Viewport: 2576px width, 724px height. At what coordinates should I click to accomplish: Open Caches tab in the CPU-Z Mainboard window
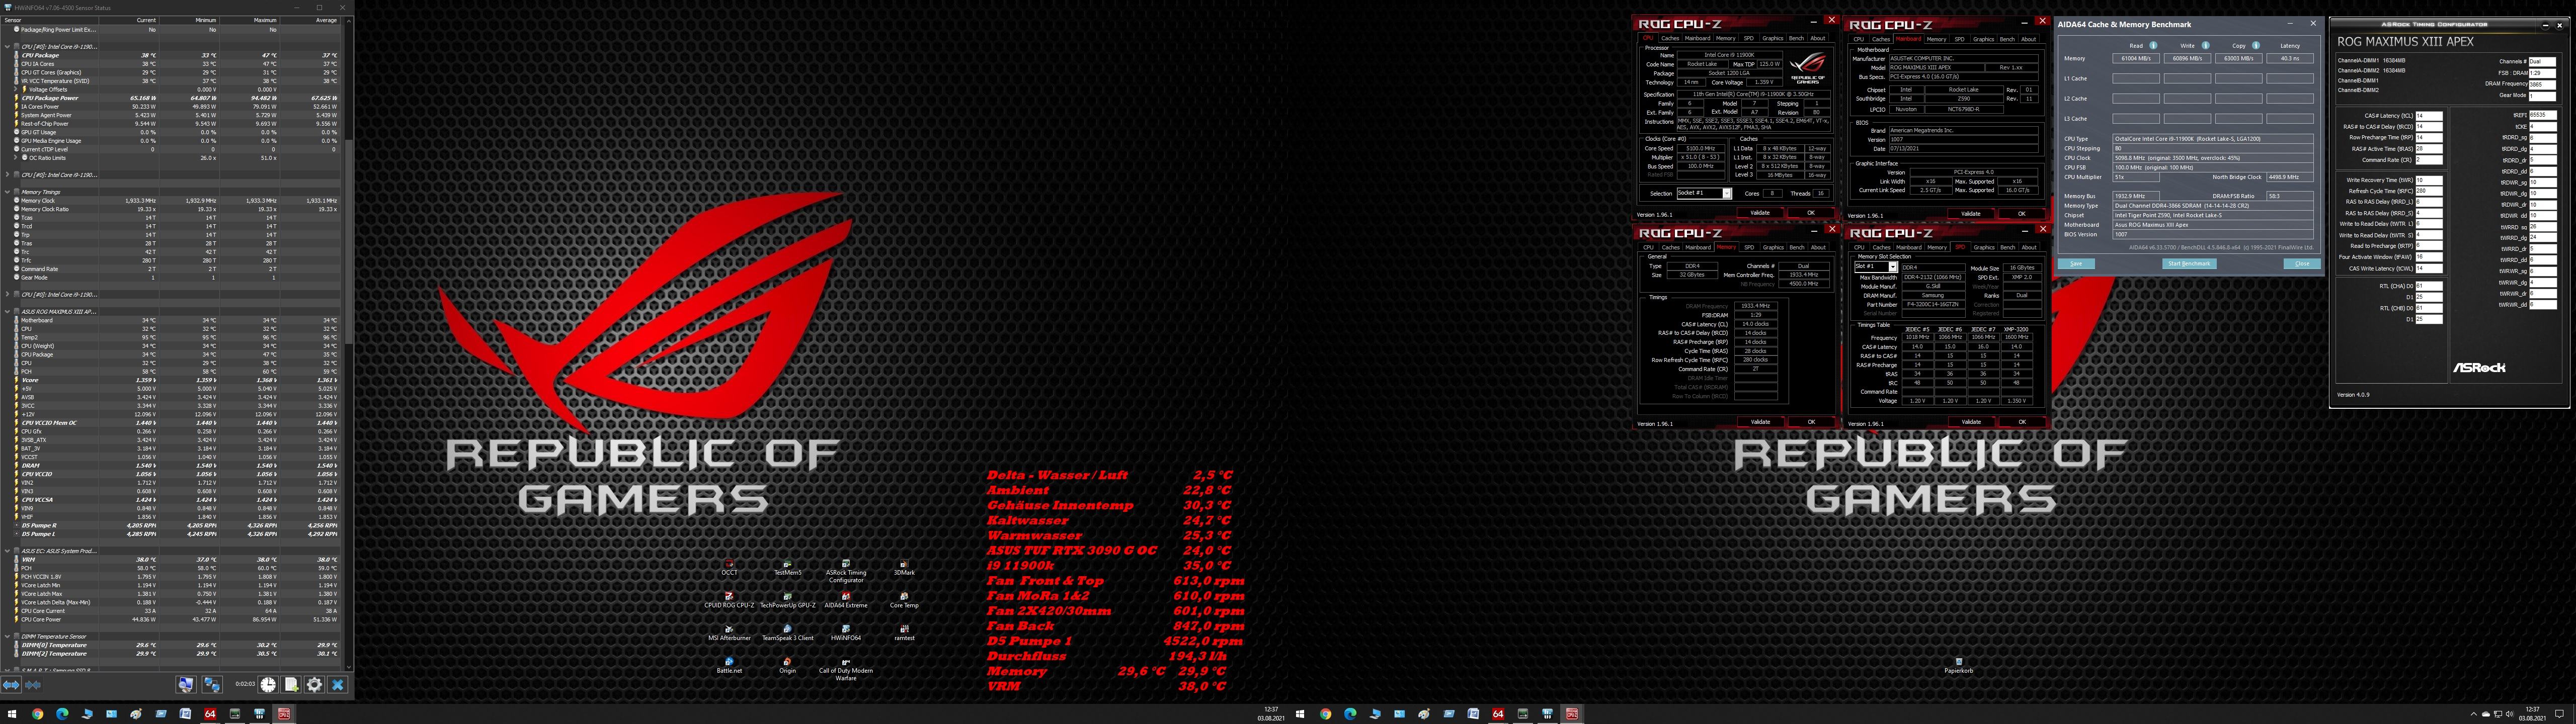pyautogui.click(x=1881, y=39)
